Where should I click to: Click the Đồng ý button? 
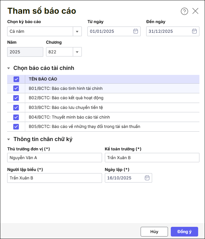184,232
